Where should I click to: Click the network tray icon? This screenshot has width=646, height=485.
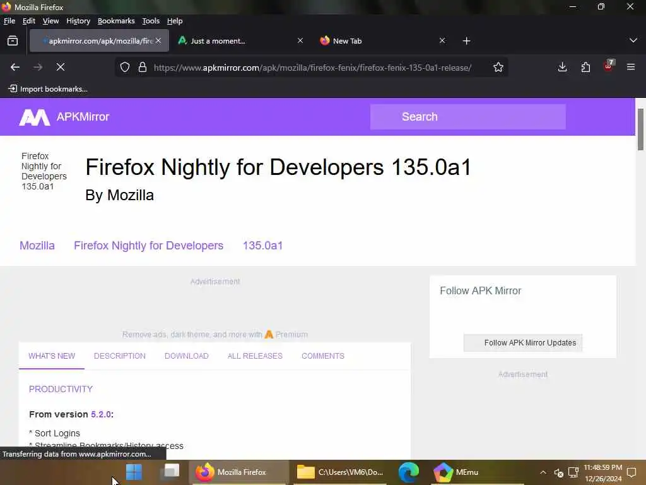click(573, 472)
